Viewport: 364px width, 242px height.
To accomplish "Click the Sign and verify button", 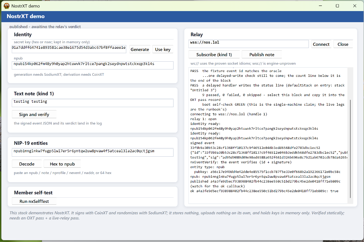I will point(34,115).
